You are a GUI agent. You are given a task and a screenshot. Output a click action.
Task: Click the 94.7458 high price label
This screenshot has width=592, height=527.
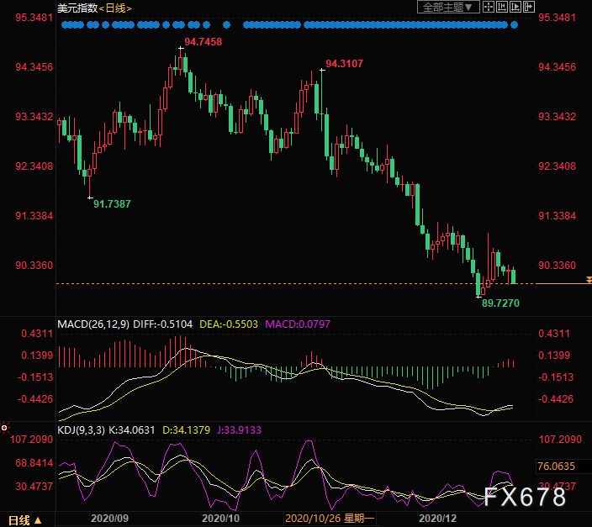[203, 41]
